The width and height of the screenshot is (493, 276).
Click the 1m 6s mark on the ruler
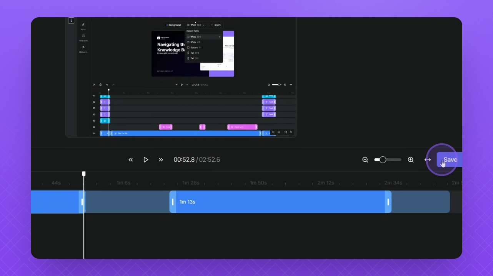pyautogui.click(x=123, y=183)
